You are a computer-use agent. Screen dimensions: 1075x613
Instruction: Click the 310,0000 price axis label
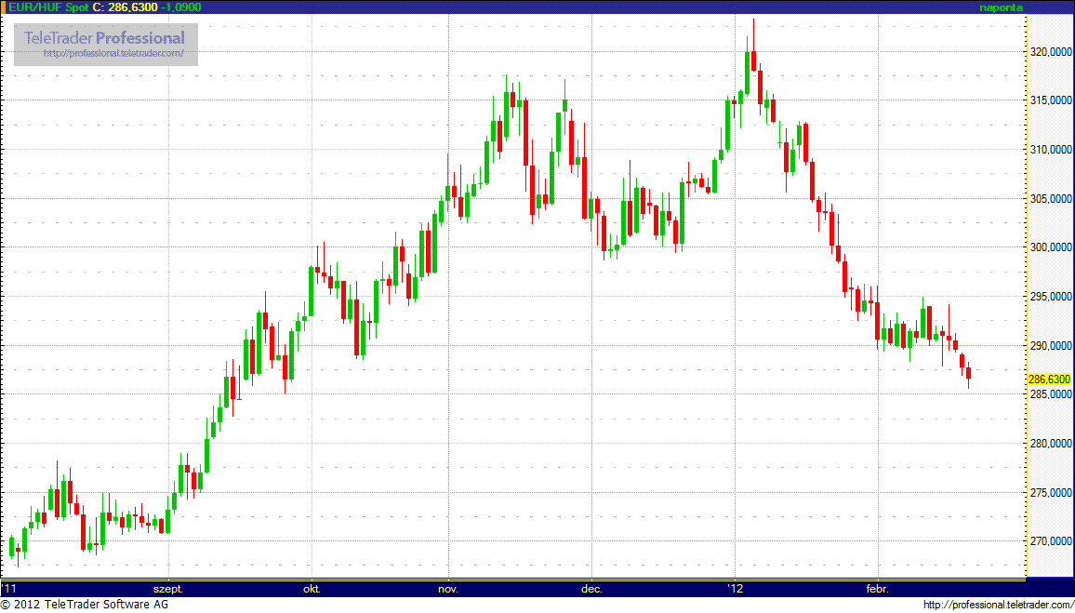click(x=1049, y=149)
